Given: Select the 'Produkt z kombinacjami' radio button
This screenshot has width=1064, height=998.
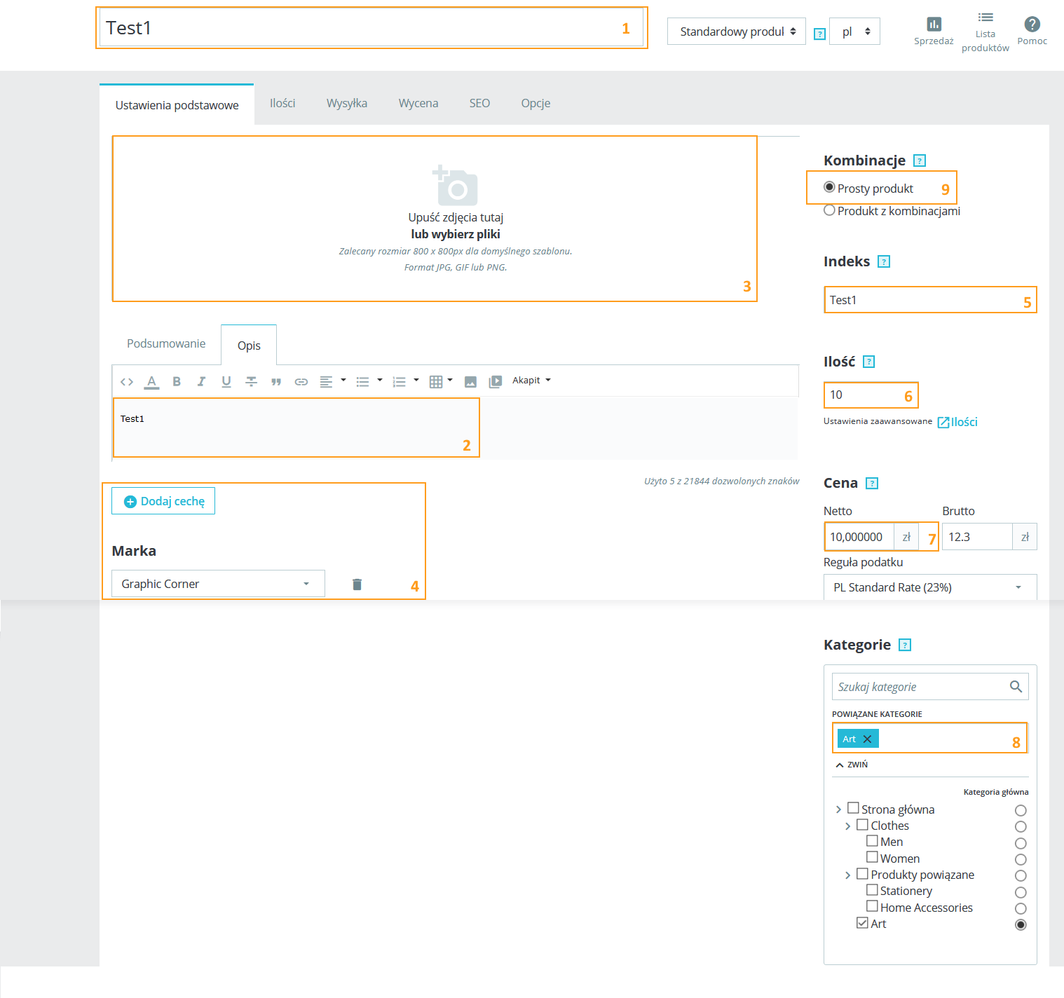Looking at the screenshot, I should click(x=829, y=210).
